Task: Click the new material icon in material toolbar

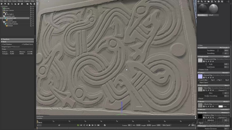Action: click(198, 2)
